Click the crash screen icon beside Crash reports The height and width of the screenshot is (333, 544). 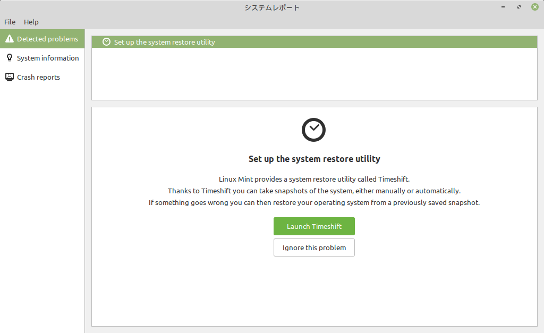(x=9, y=77)
